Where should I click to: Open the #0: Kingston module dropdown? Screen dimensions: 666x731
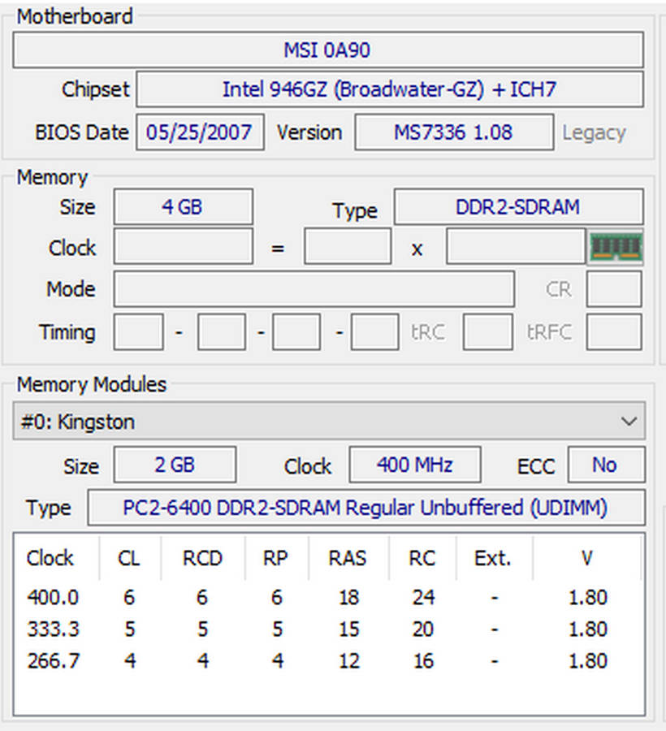329,422
